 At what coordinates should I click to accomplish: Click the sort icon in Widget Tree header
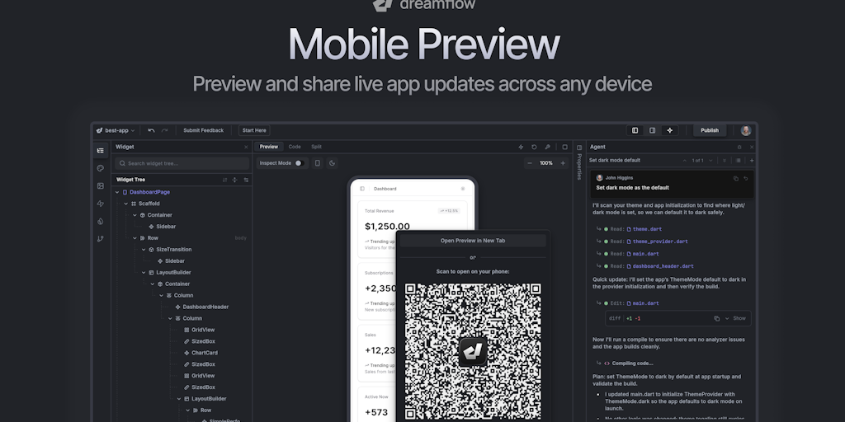(x=224, y=180)
